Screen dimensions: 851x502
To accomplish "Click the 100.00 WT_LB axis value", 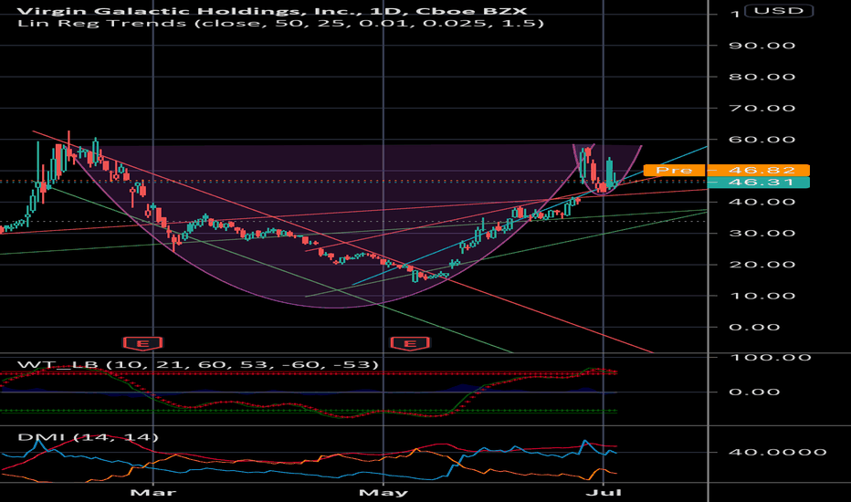I will point(770,358).
